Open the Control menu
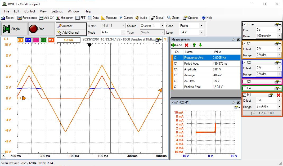Image resolution: width=283 pixels, height=166 pixels. [30, 11]
